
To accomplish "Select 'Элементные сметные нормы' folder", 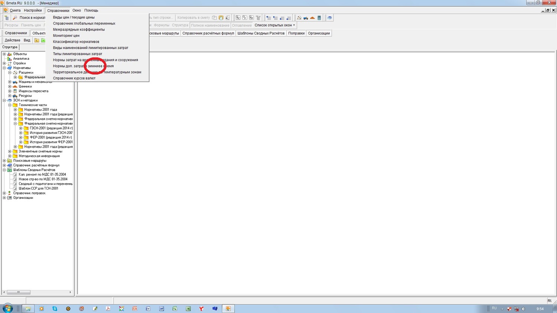I will [x=40, y=151].
